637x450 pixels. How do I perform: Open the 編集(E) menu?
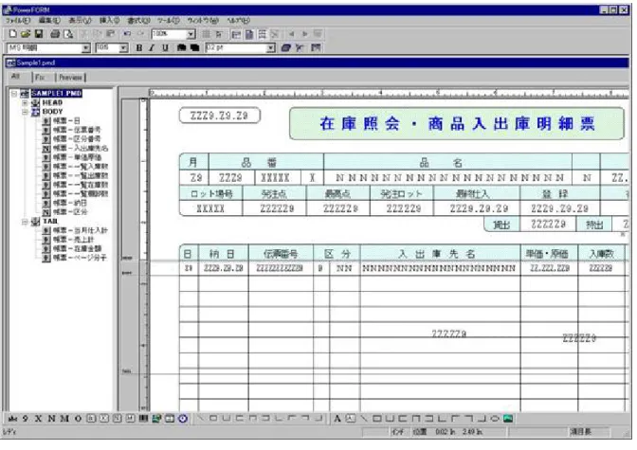[x=49, y=20]
